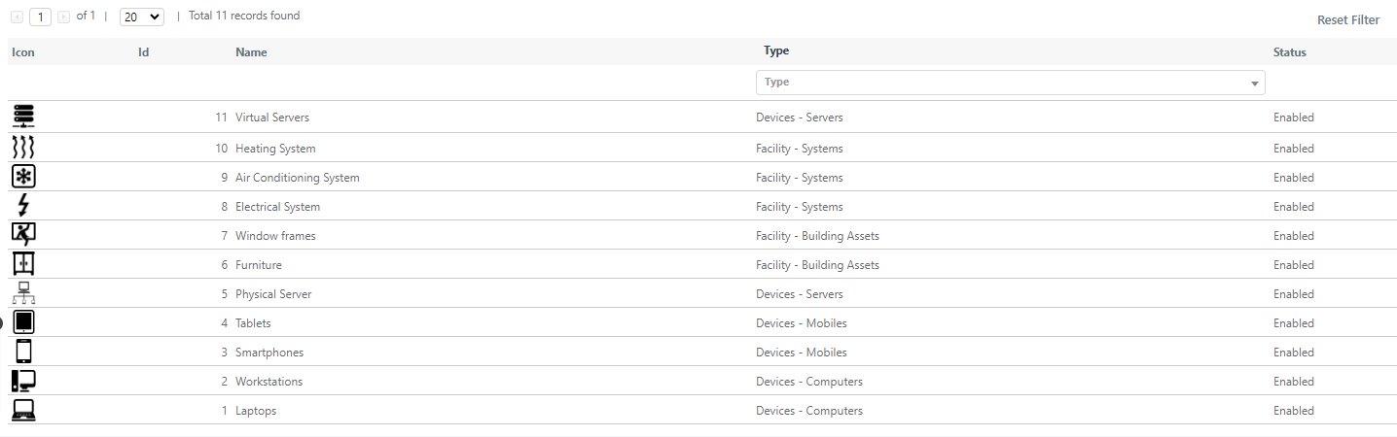Open the Type filter dropdown

coord(1010,83)
